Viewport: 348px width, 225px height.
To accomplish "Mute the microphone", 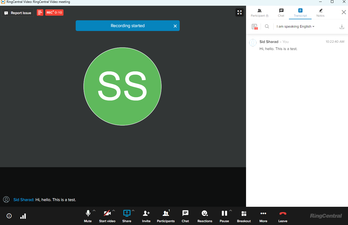I will point(88,216).
